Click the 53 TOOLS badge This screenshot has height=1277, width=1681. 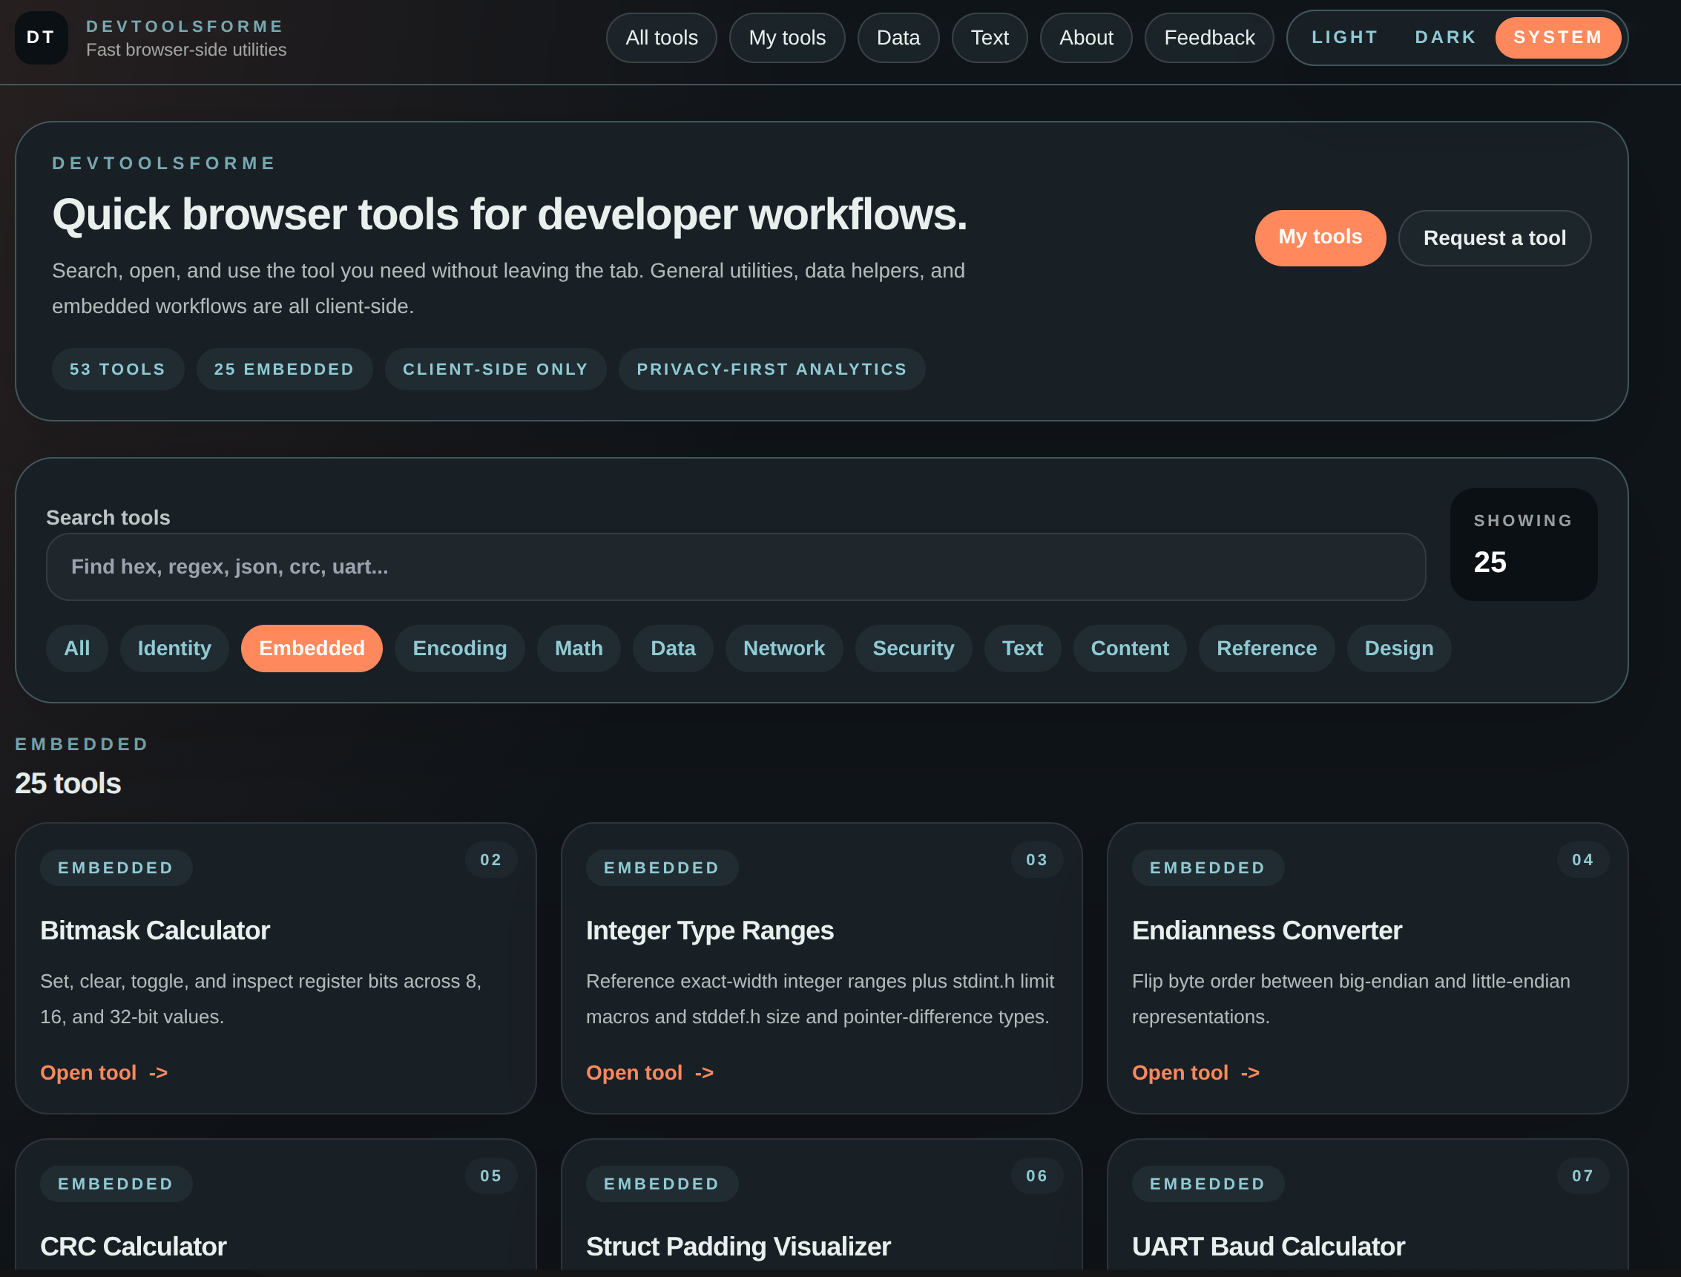(118, 370)
